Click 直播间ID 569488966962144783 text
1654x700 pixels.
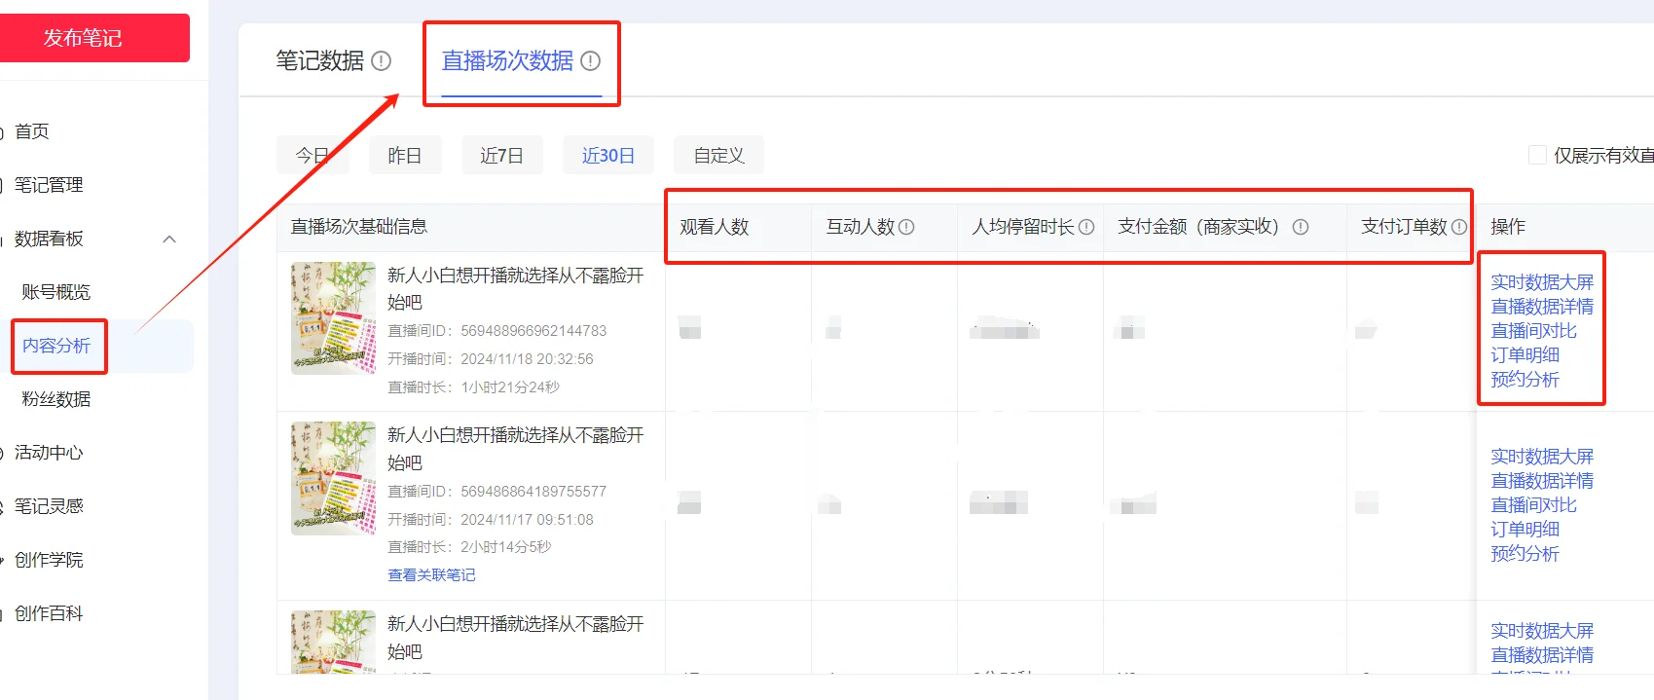pos(496,331)
